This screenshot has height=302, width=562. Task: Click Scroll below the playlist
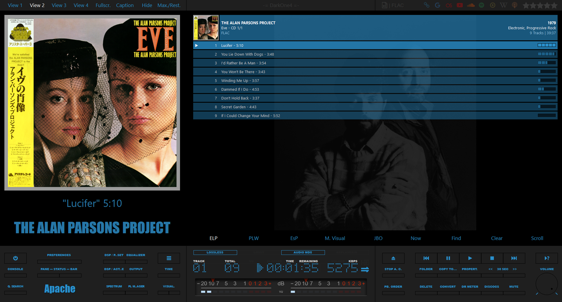pos(537,238)
